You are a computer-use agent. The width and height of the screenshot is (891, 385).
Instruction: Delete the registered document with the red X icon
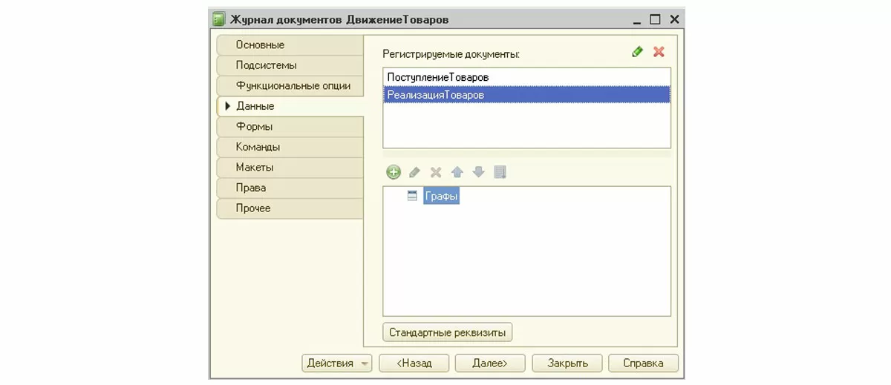pyautogui.click(x=659, y=52)
